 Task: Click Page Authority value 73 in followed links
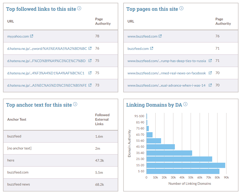(97, 85)
